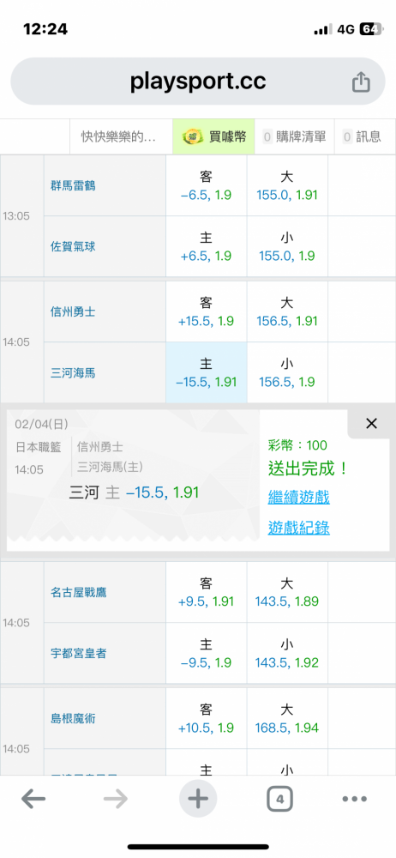
Task: Expand the 快快樂樂的... username menu
Action: point(118,136)
